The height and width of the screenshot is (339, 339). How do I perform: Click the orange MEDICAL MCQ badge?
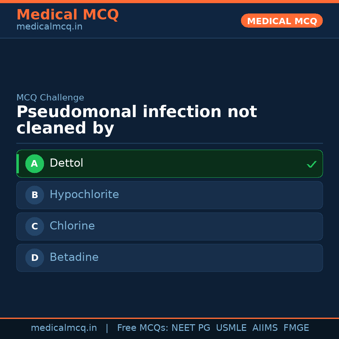(x=282, y=21)
